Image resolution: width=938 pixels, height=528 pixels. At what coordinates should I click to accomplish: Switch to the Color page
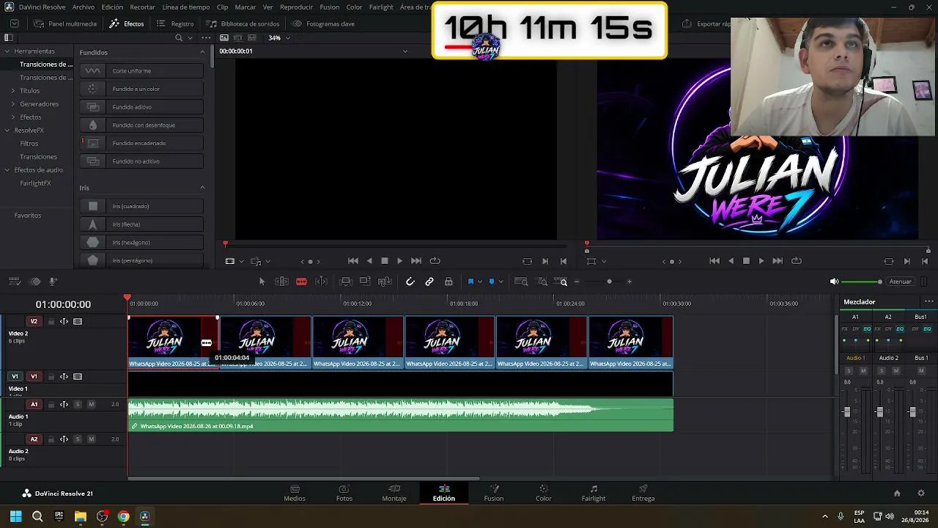click(544, 493)
